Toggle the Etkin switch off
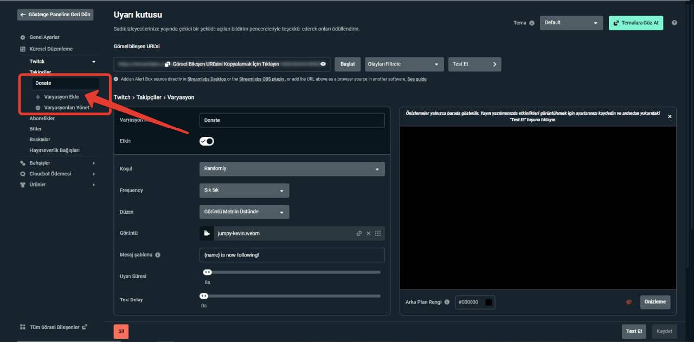694x342 pixels. coord(207,141)
